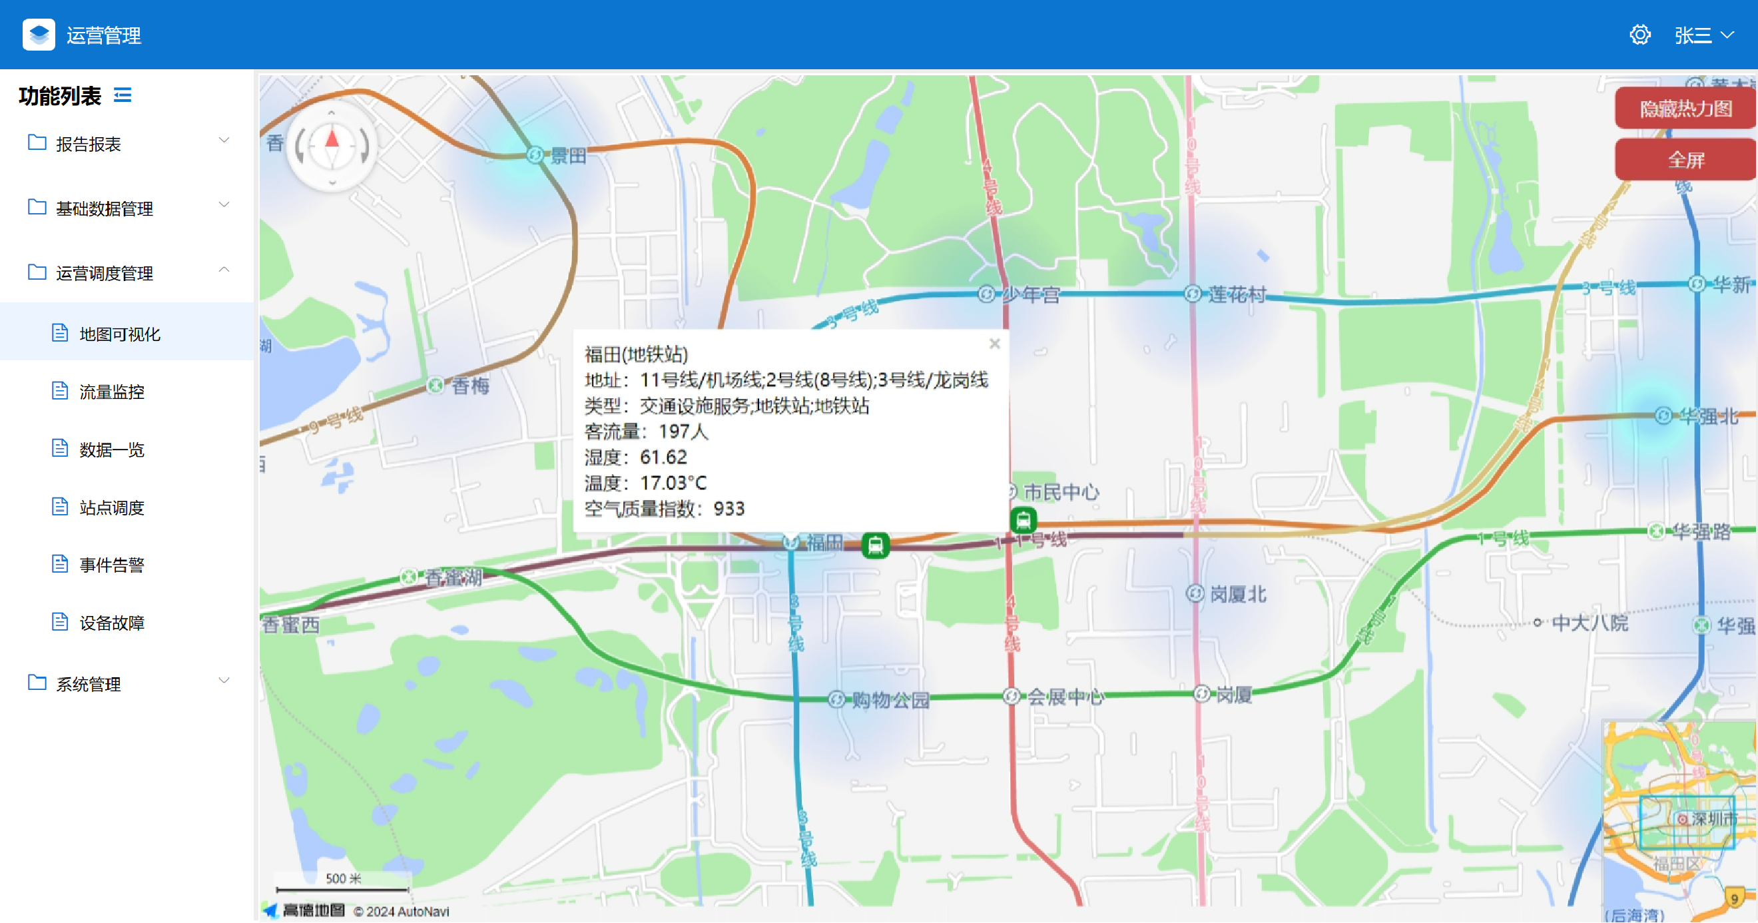Rotate map with compass right arc
This screenshot has height=923, width=1758.
[x=364, y=145]
